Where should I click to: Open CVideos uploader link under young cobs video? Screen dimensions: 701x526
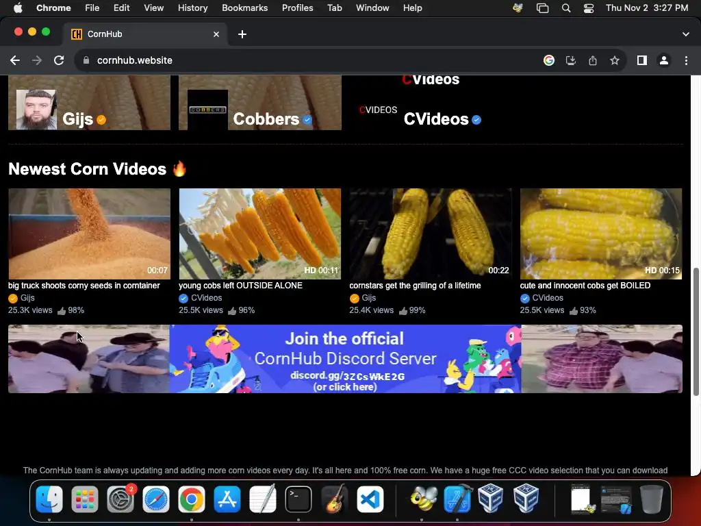pos(206,298)
